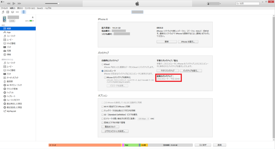Toggle sync only checked songs and videos

(102, 111)
